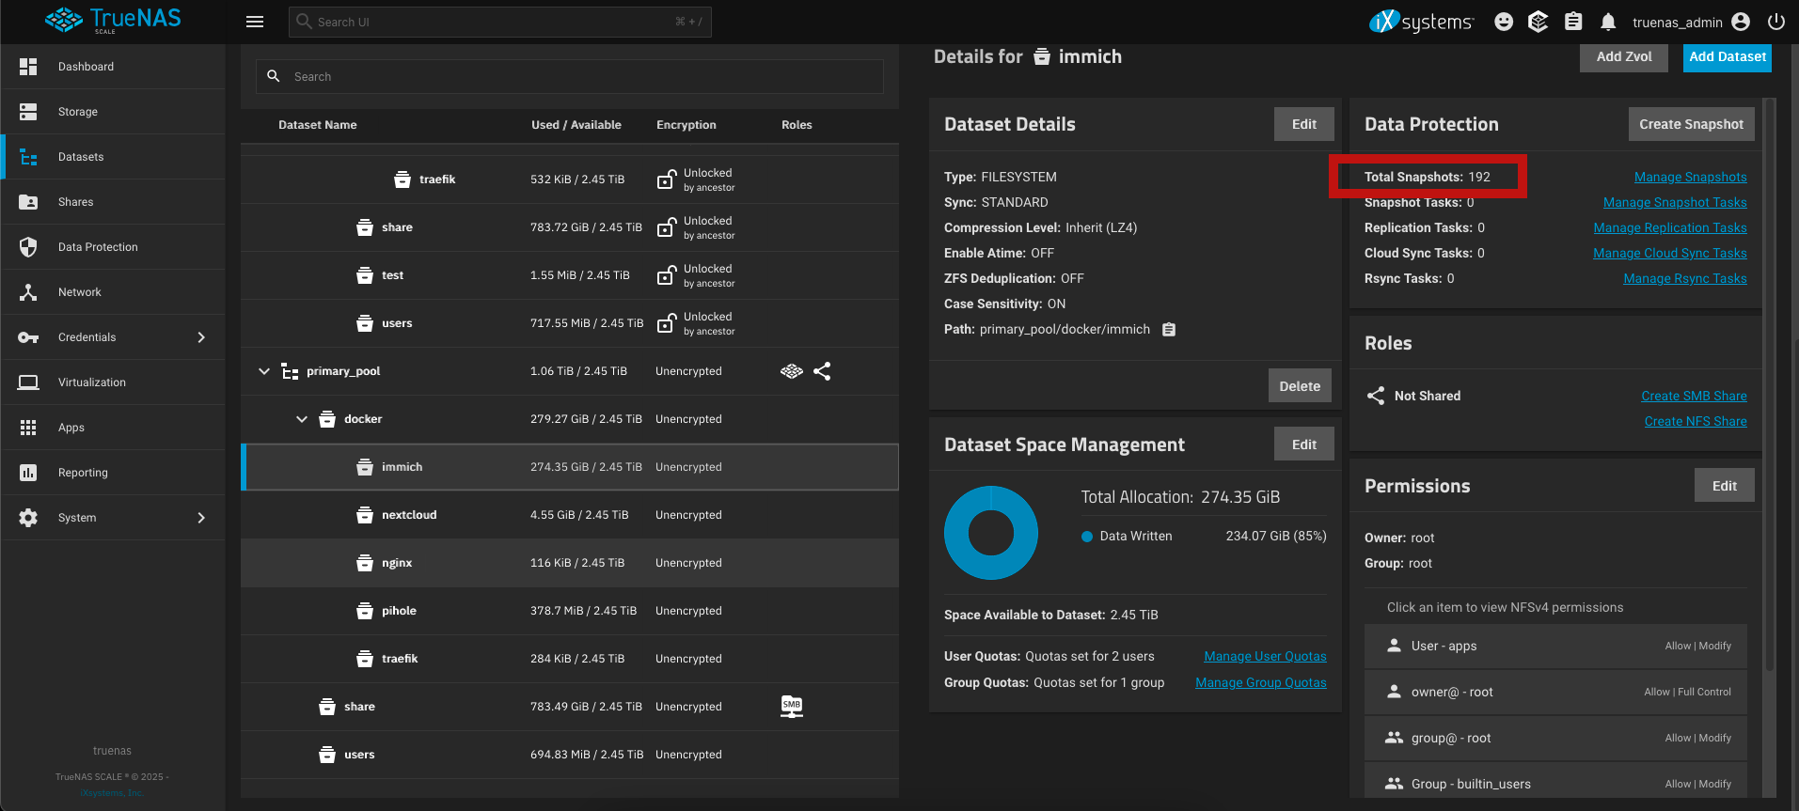Open the TrueCommand status icon
Viewport: 1799px width, 811px height.
[x=1539, y=22]
